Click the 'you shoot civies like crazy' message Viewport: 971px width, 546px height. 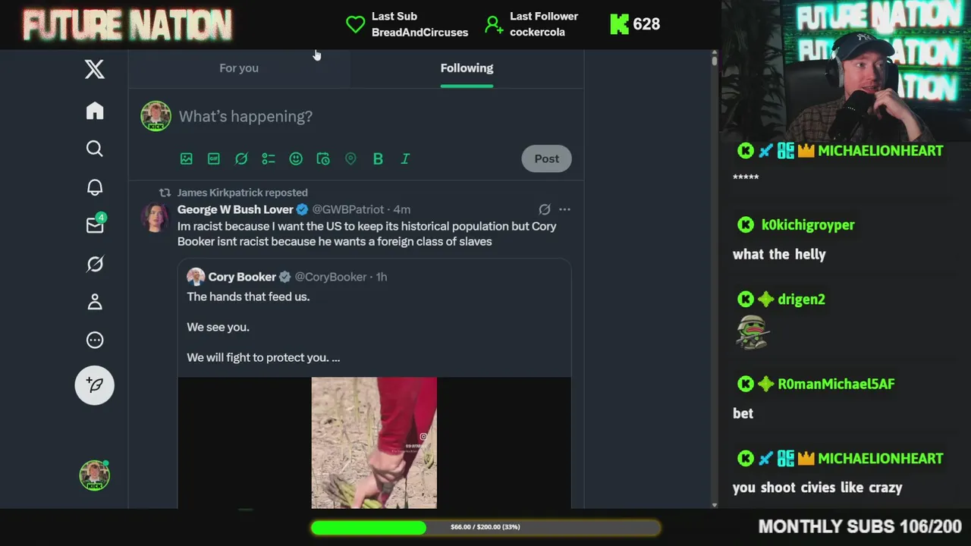[817, 488]
